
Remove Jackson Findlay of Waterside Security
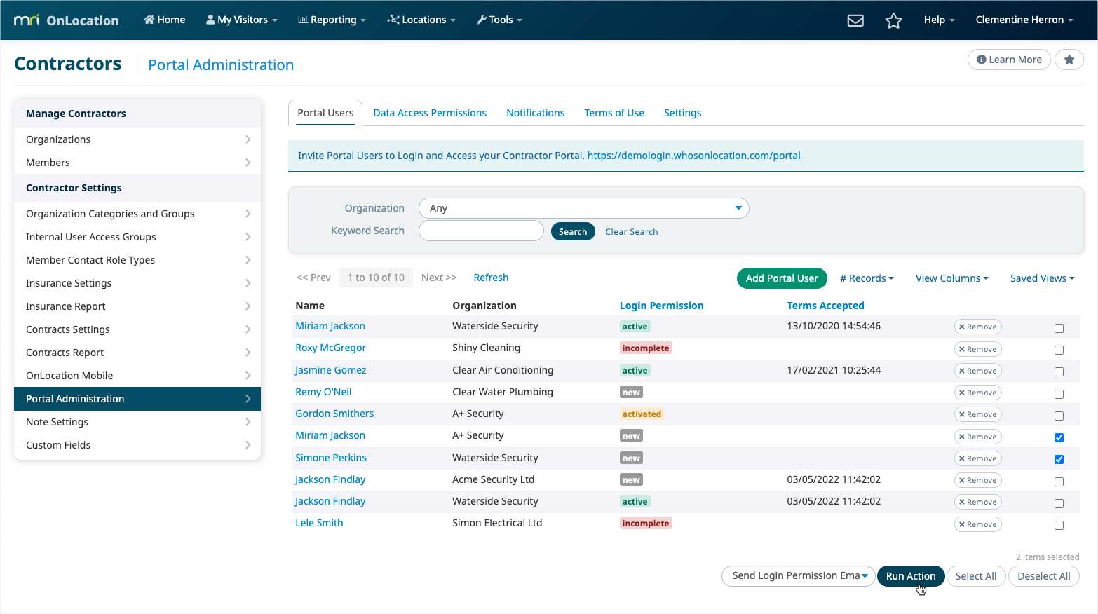[977, 502]
